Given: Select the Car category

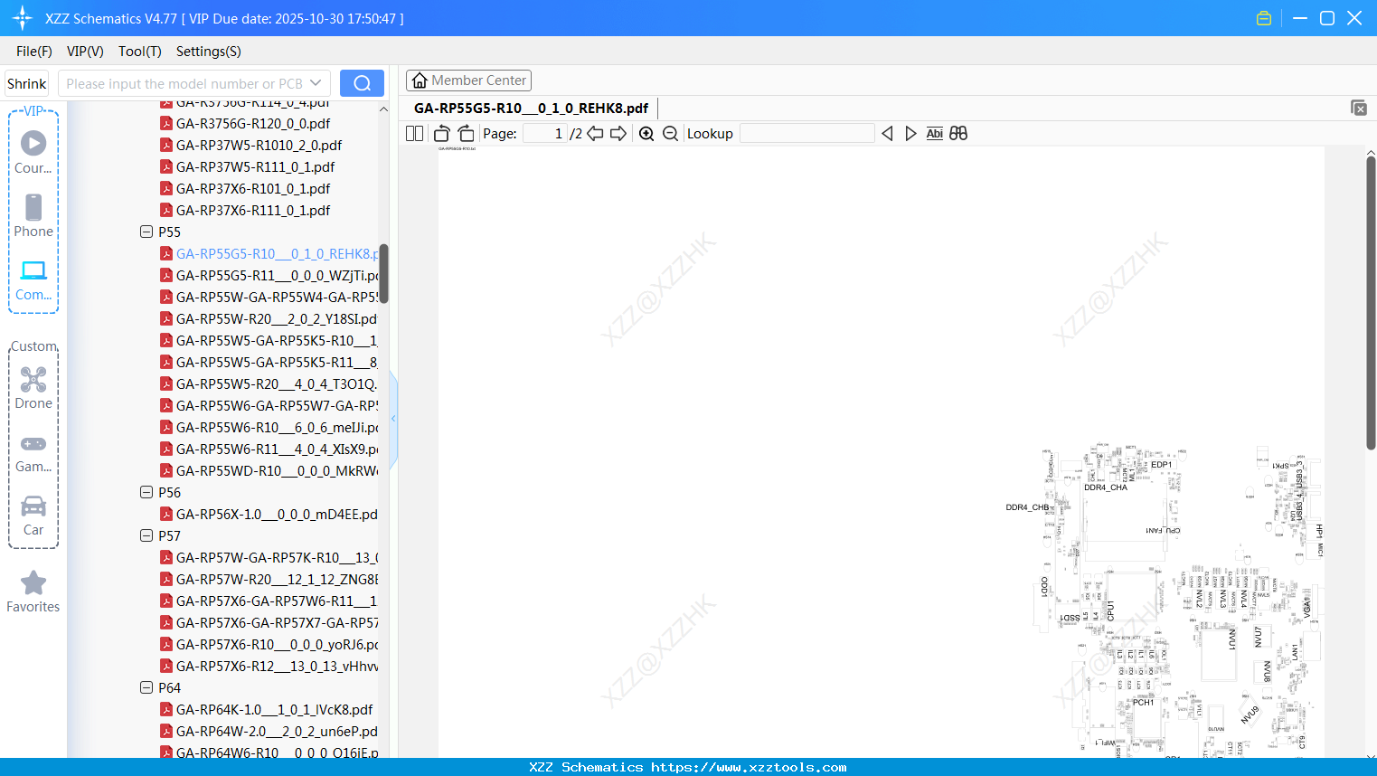Looking at the screenshot, I should (x=33, y=516).
